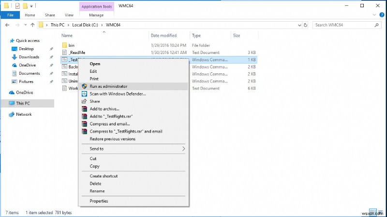This screenshot has height=217, width=387.
Task: Refresh the WMC64 folder view
Action: click(x=305, y=25)
